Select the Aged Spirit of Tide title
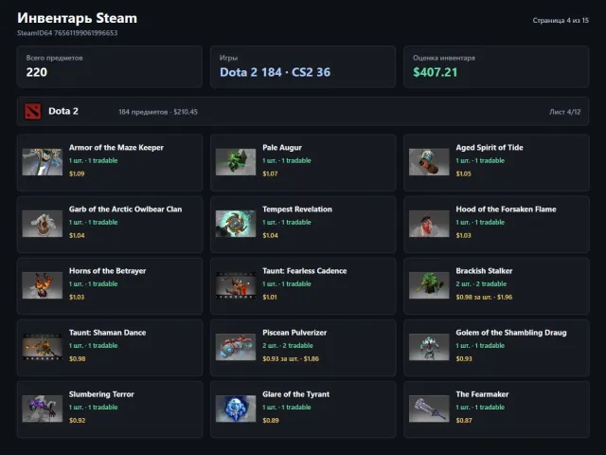The image size is (606, 455). [x=490, y=148]
